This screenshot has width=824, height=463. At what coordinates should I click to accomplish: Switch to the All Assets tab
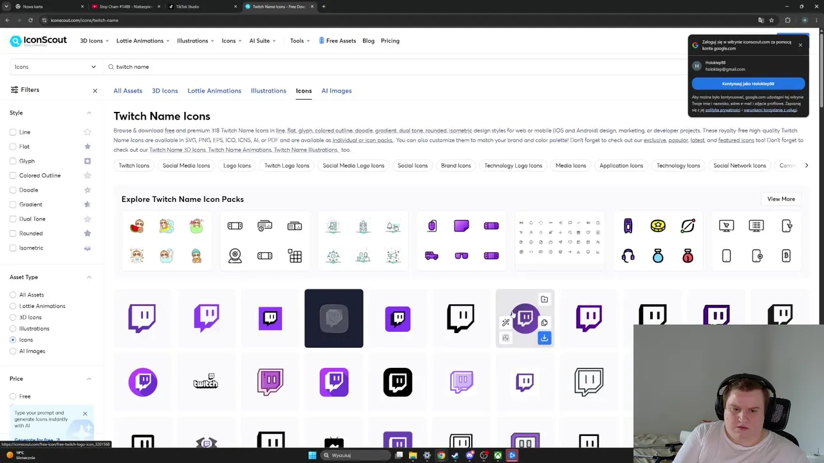click(127, 91)
